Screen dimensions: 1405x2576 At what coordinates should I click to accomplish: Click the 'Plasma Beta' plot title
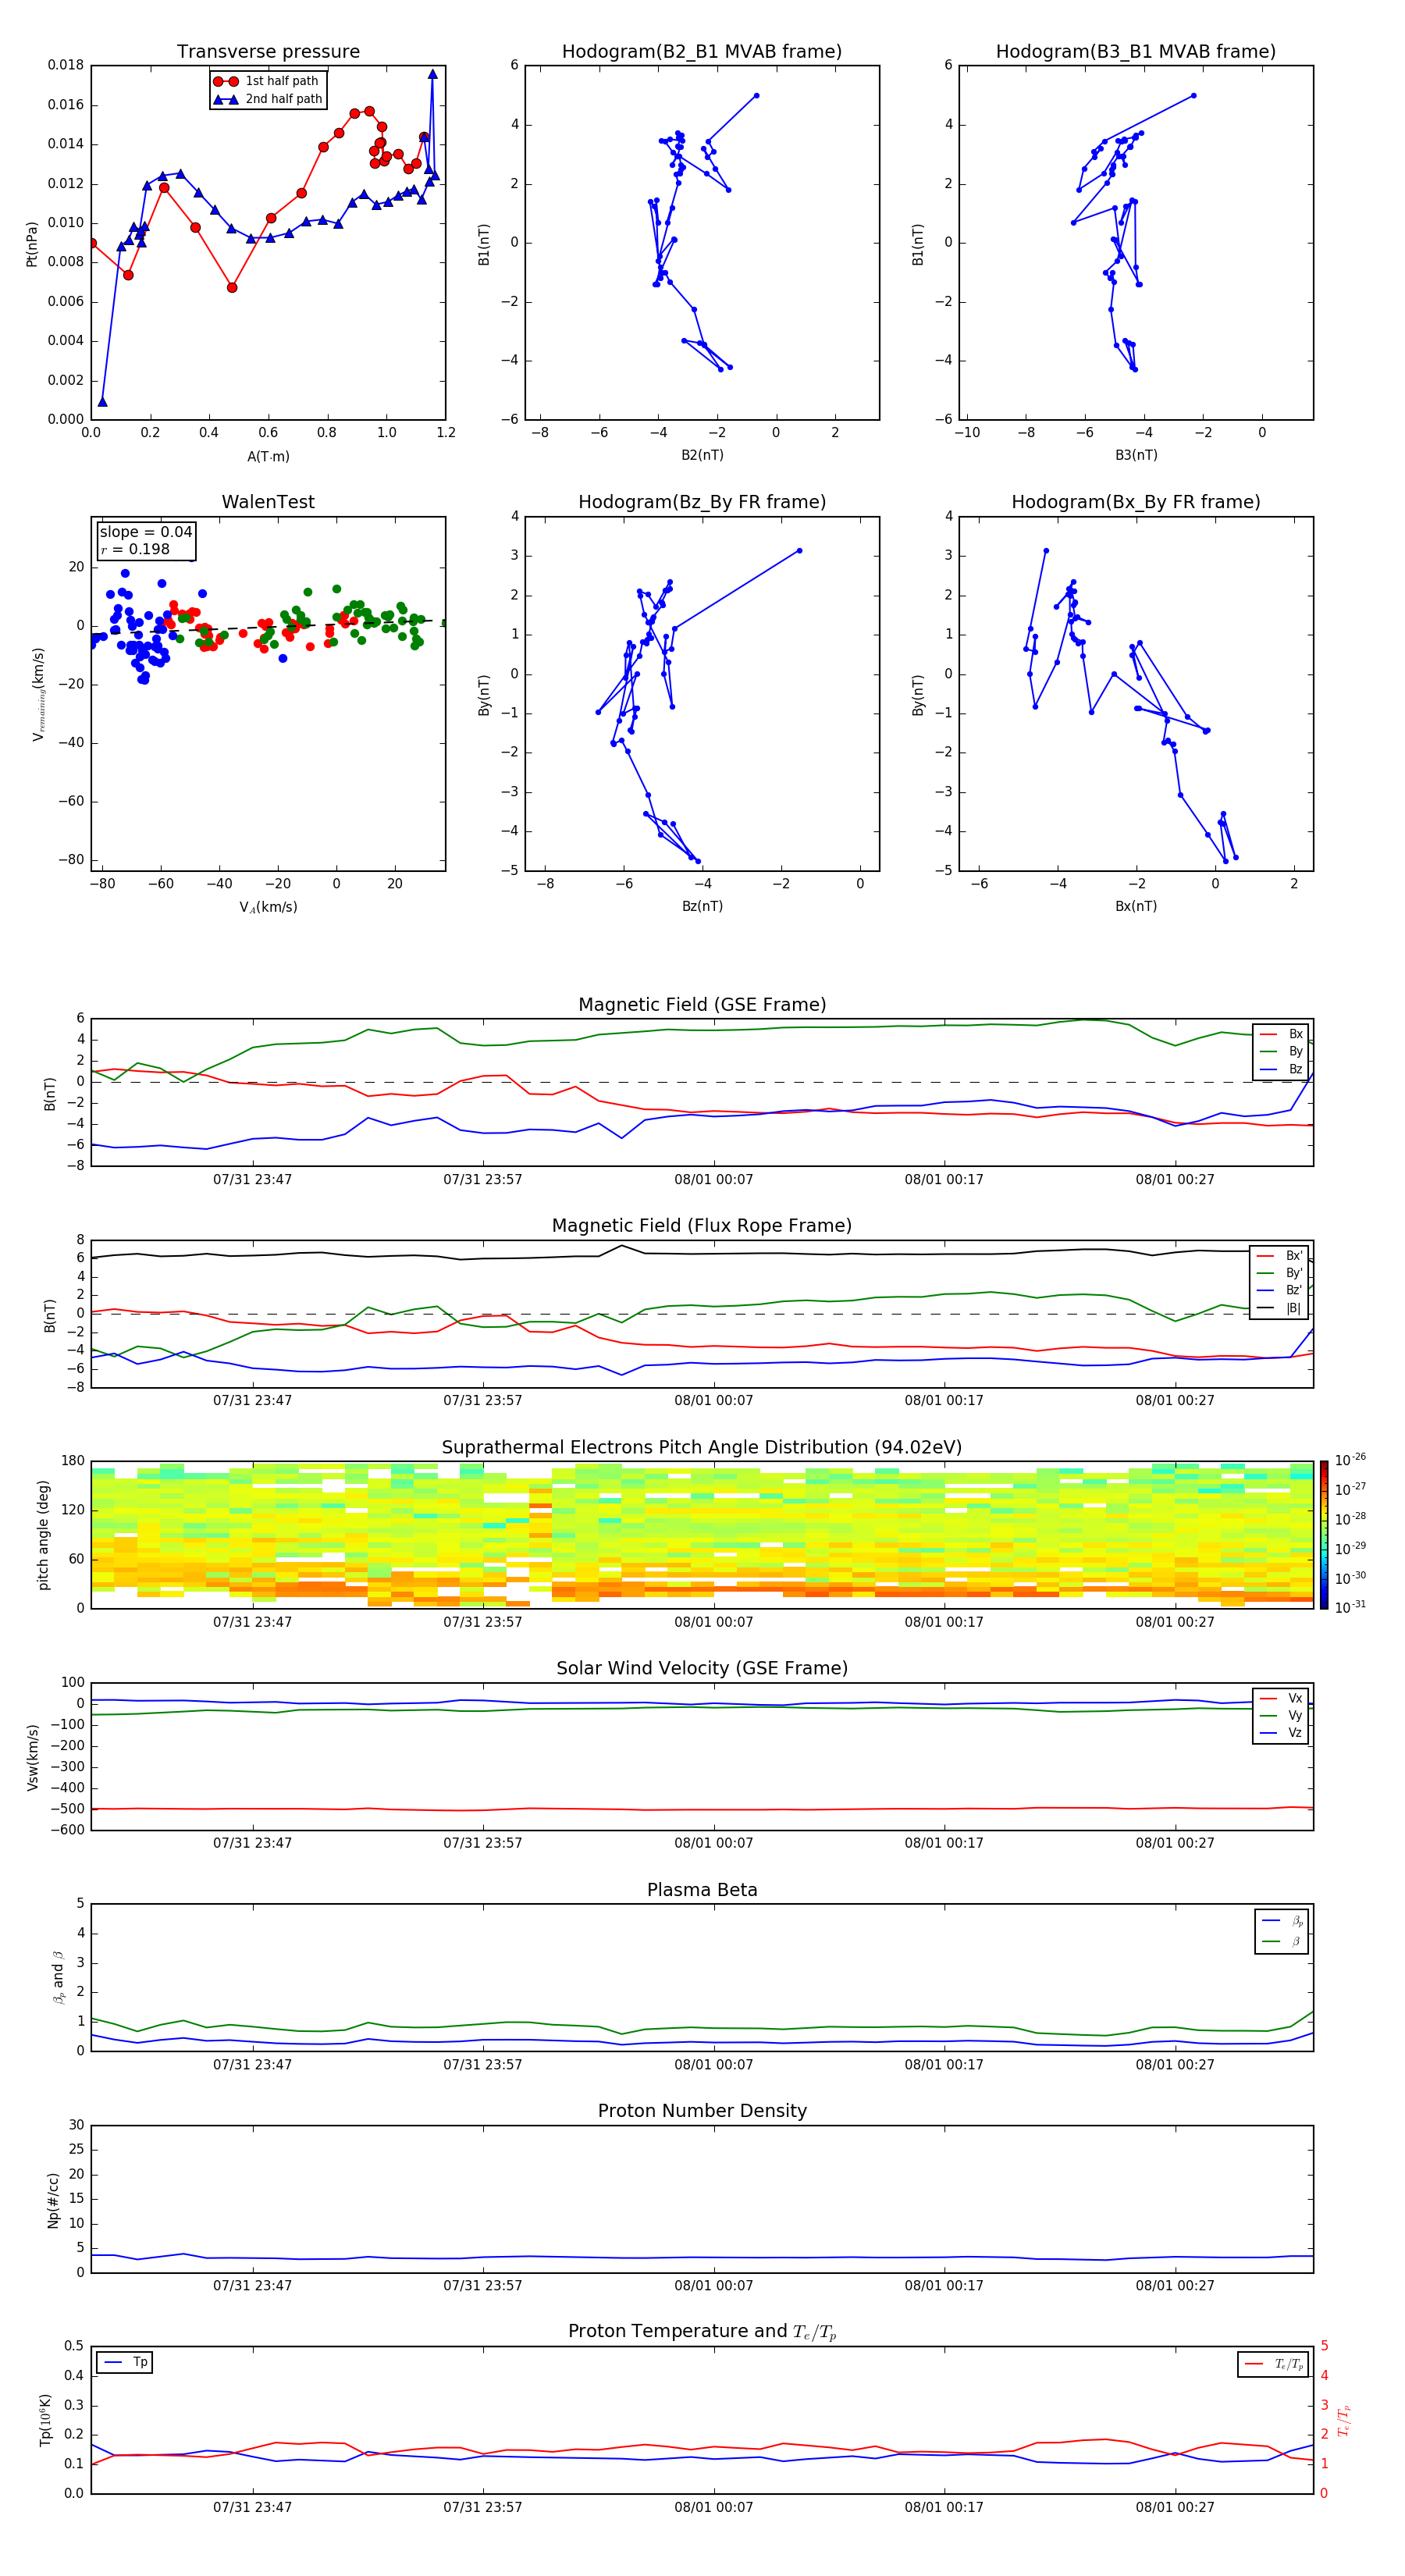click(702, 1890)
